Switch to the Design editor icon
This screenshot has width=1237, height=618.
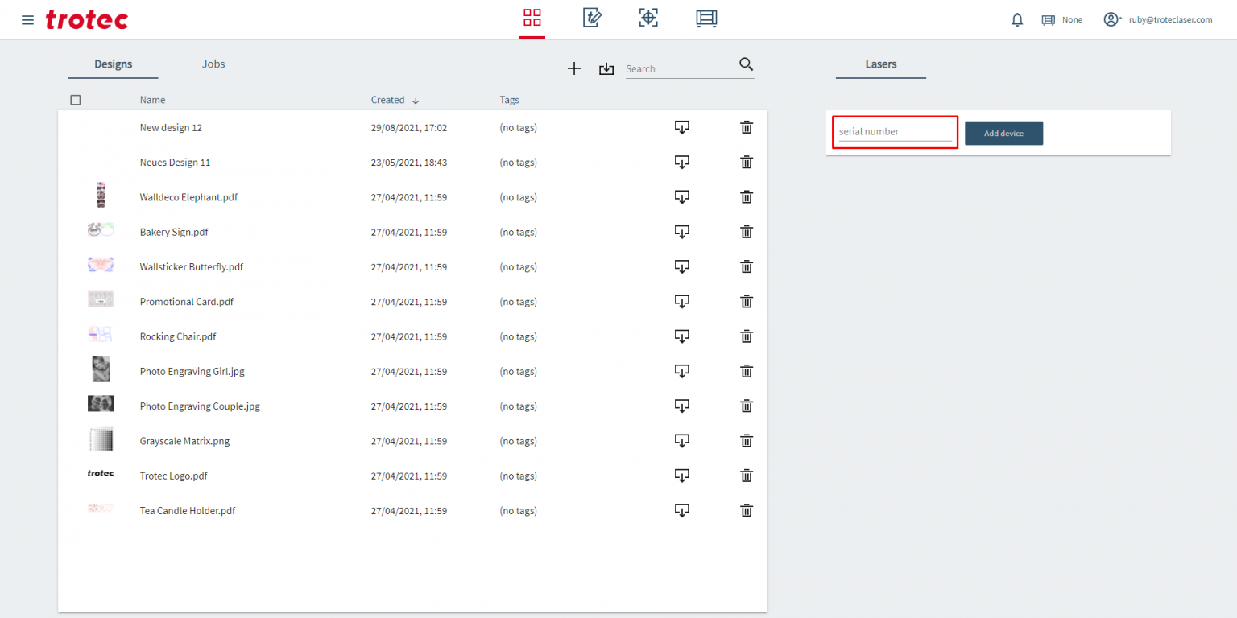pyautogui.click(x=592, y=19)
